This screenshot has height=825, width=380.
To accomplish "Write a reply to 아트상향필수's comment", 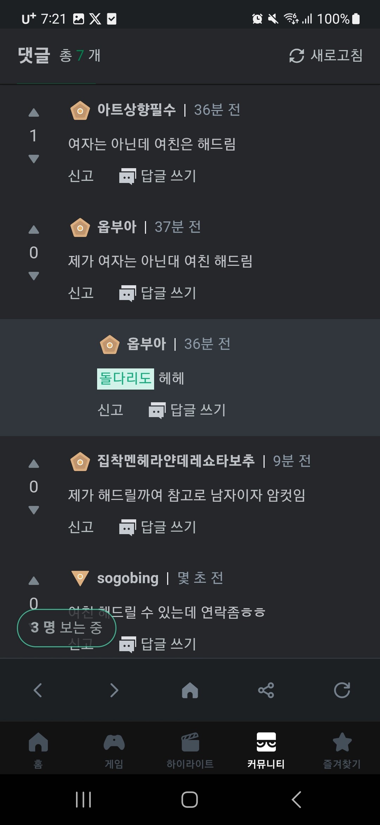I will (158, 176).
